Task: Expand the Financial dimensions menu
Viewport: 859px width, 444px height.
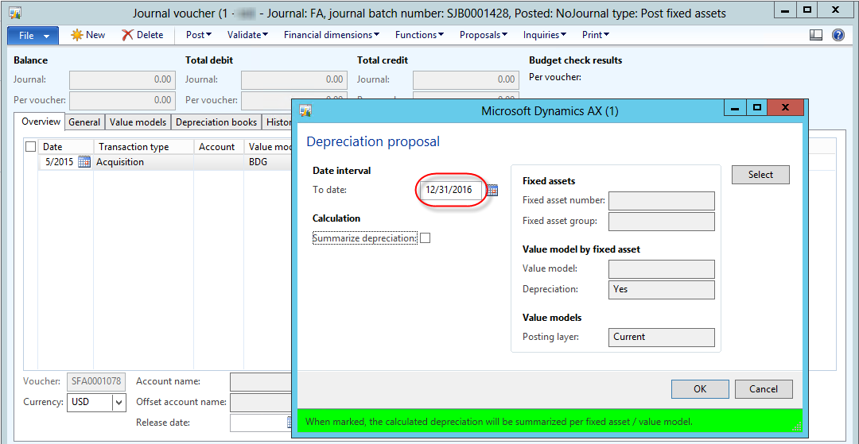Action: (332, 35)
